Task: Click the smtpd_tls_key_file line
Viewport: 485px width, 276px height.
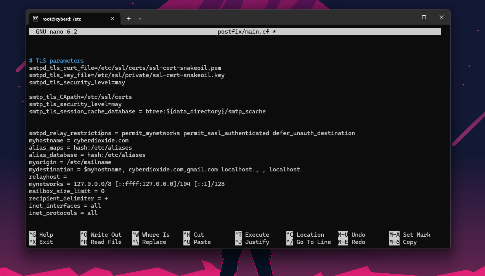Action: (x=127, y=75)
